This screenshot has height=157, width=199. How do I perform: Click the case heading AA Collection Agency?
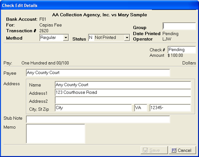pos(99,15)
